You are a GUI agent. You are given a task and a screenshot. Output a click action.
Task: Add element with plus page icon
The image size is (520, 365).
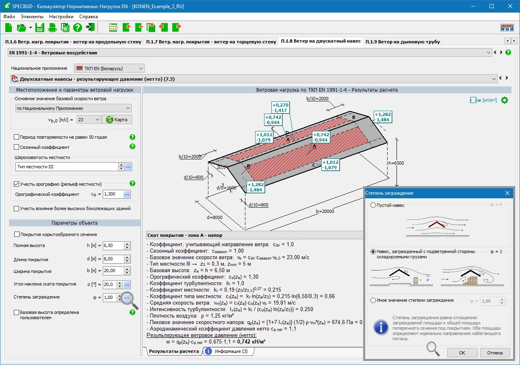tap(126, 28)
